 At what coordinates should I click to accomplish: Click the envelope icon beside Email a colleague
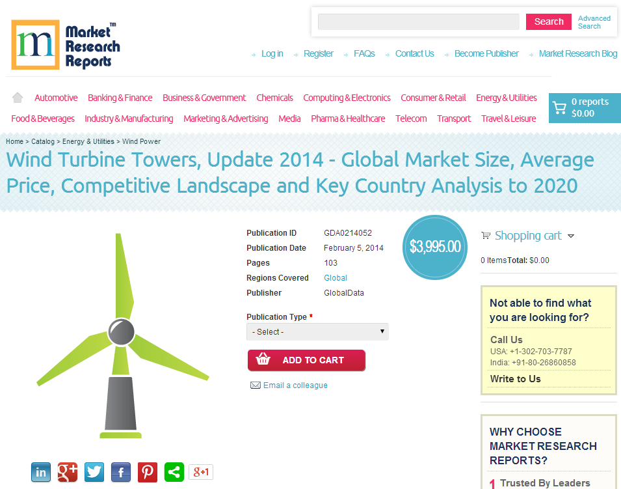point(256,385)
